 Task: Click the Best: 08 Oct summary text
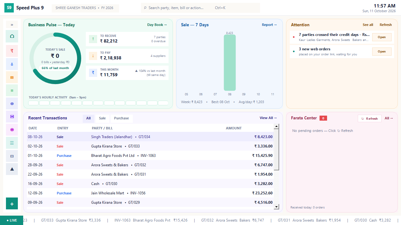click(x=221, y=102)
